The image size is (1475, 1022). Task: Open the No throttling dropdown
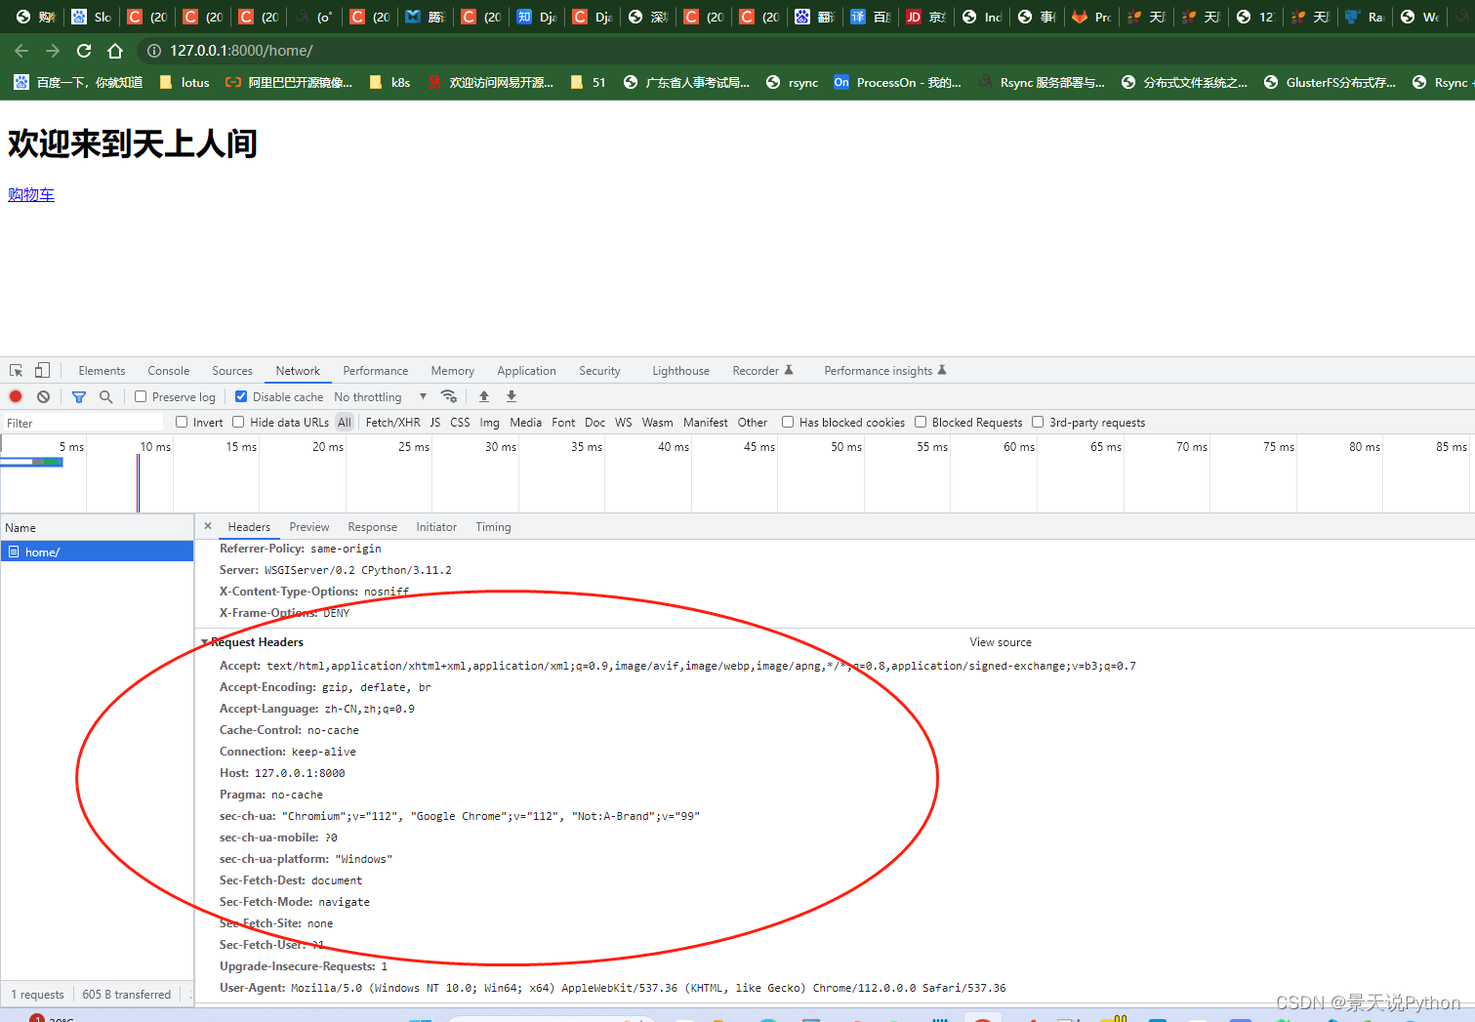pos(381,396)
